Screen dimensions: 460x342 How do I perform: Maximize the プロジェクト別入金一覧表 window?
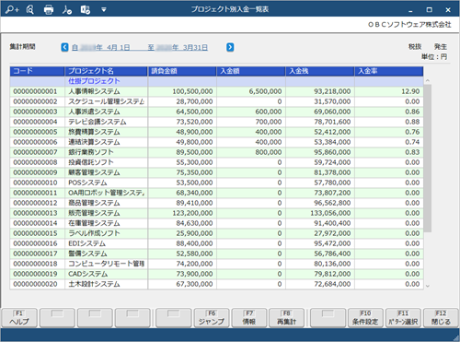(430, 10)
